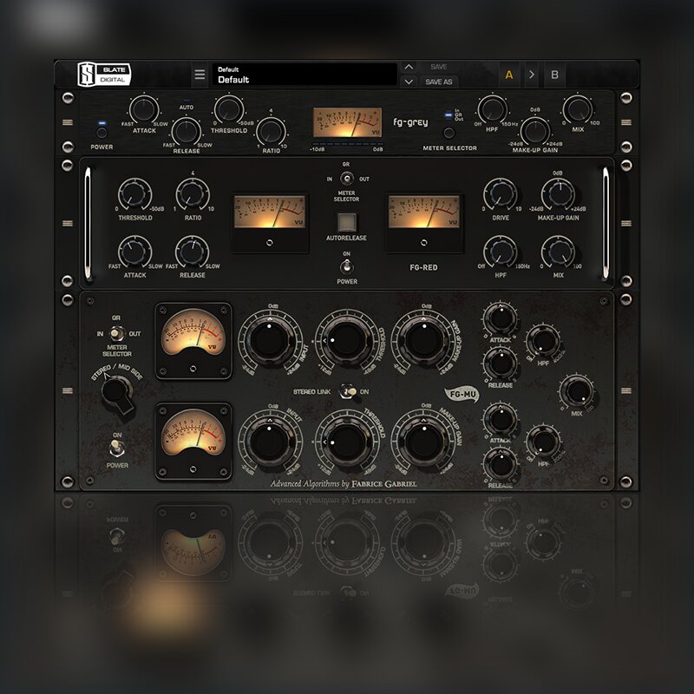
Task: Toggle FG-Grey power button
Action: [101, 133]
